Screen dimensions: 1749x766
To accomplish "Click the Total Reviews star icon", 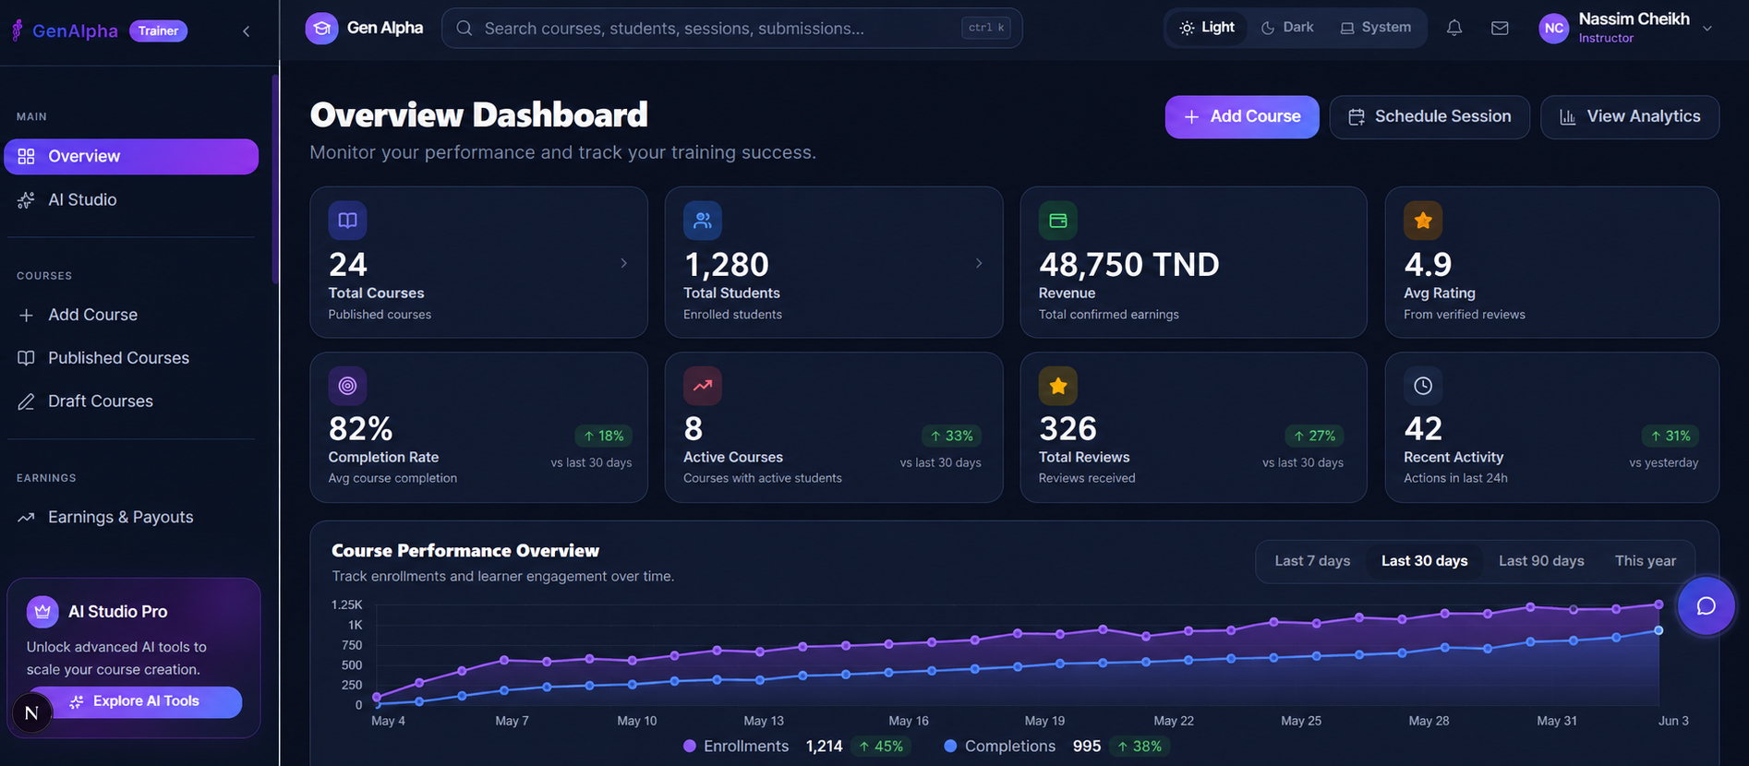I will click(x=1058, y=386).
